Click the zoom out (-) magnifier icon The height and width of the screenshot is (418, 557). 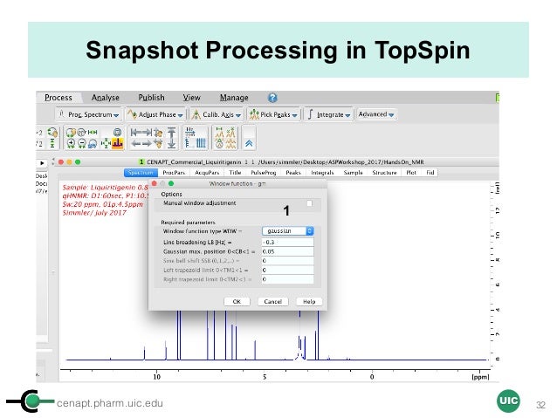(82, 143)
